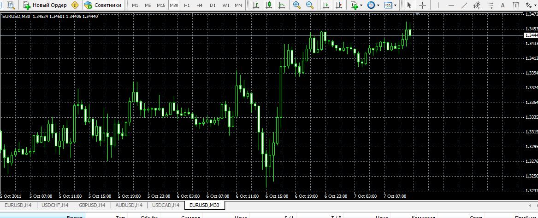This screenshot has width=538, height=218.
Task: Switch chart to M15 timeframe
Action: tap(161, 6)
